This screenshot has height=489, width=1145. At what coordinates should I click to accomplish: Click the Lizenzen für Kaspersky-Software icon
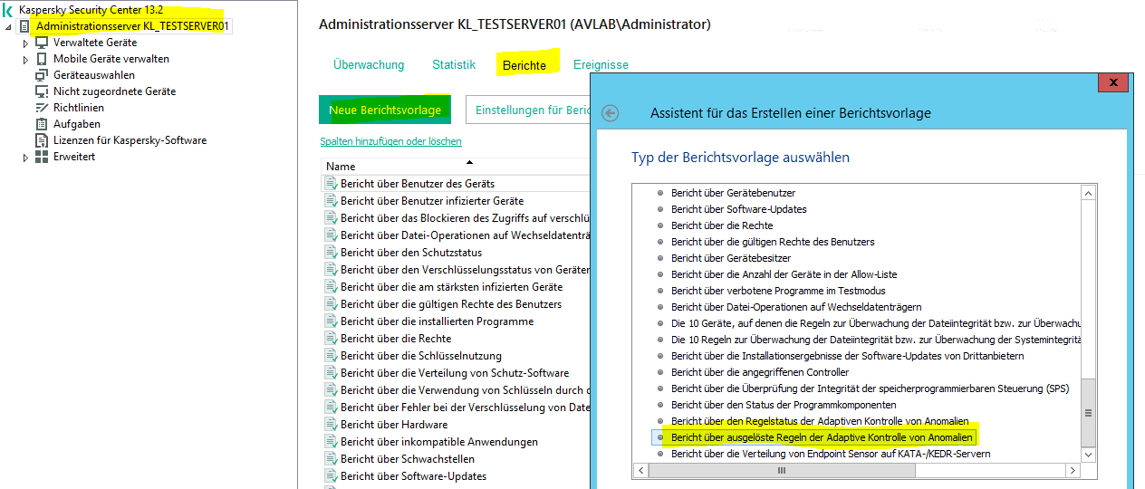[41, 140]
